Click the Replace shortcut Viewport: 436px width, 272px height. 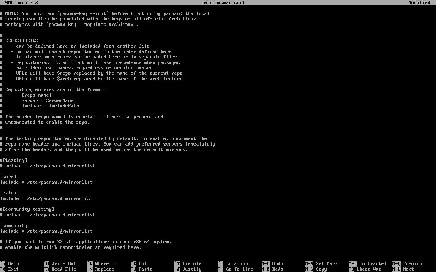(100, 269)
